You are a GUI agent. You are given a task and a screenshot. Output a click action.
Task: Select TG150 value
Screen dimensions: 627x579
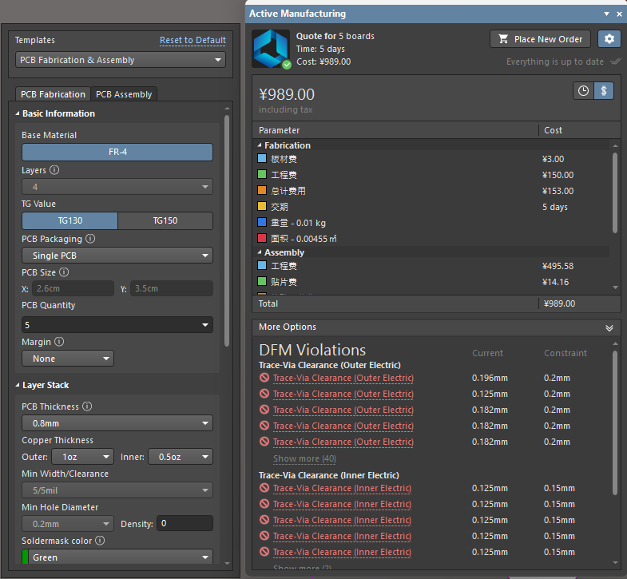coord(165,220)
